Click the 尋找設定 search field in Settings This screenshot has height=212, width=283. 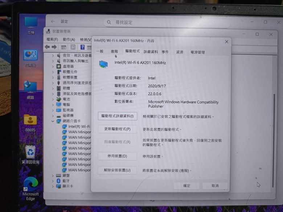pyautogui.click(x=167, y=23)
